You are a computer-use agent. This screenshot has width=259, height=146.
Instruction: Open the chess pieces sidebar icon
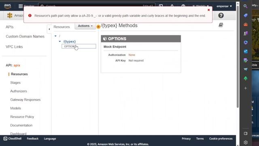(246, 33)
